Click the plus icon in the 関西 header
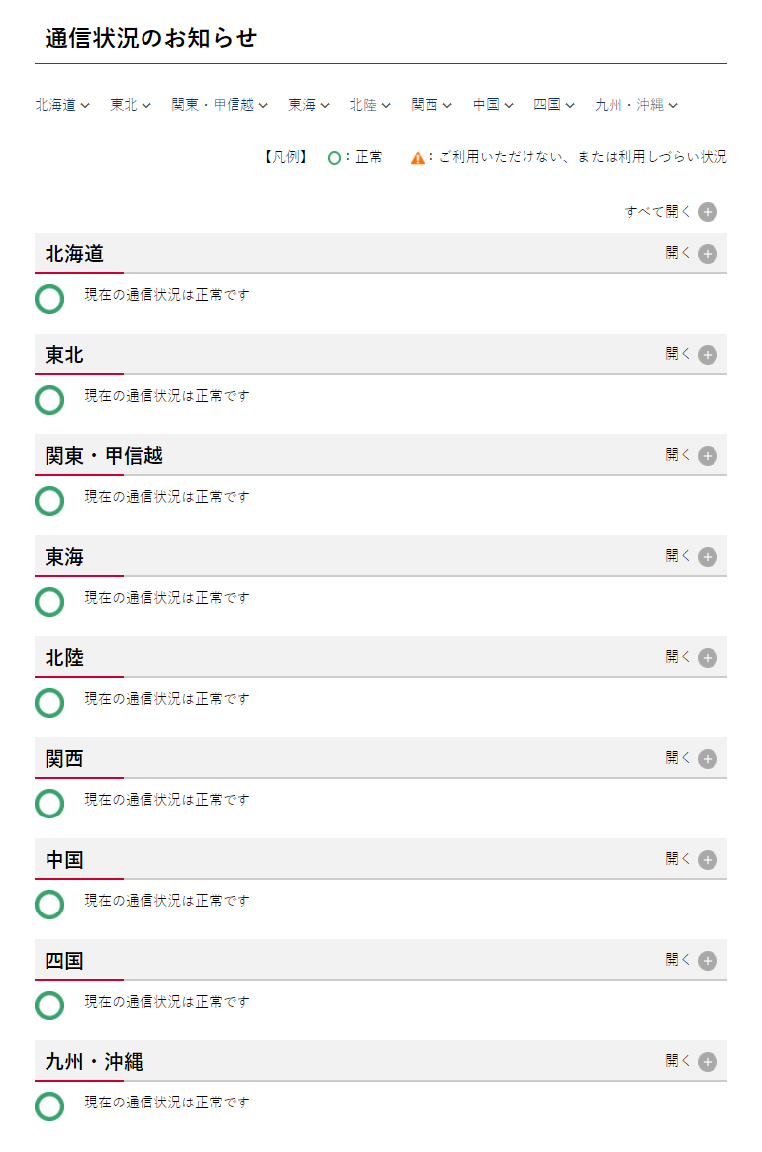The width and height of the screenshot is (762, 1152). click(707, 759)
